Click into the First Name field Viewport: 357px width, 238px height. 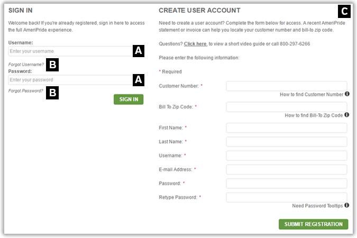[286, 127]
